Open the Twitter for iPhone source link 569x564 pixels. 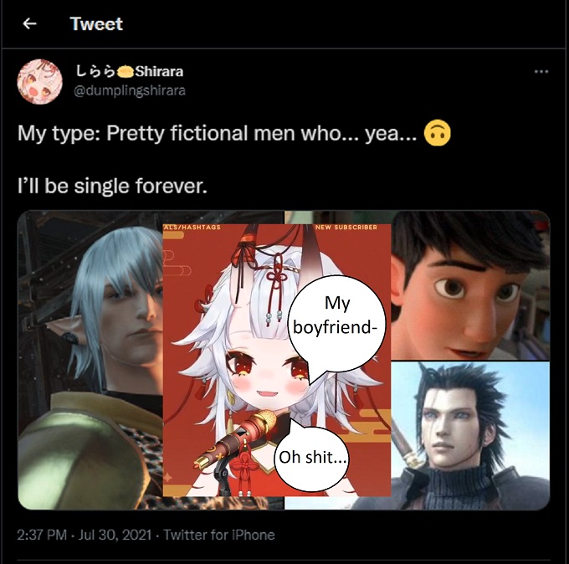point(219,535)
